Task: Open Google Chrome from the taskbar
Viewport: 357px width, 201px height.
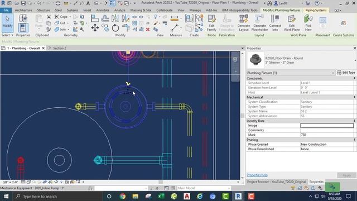Action: [x=123, y=196]
